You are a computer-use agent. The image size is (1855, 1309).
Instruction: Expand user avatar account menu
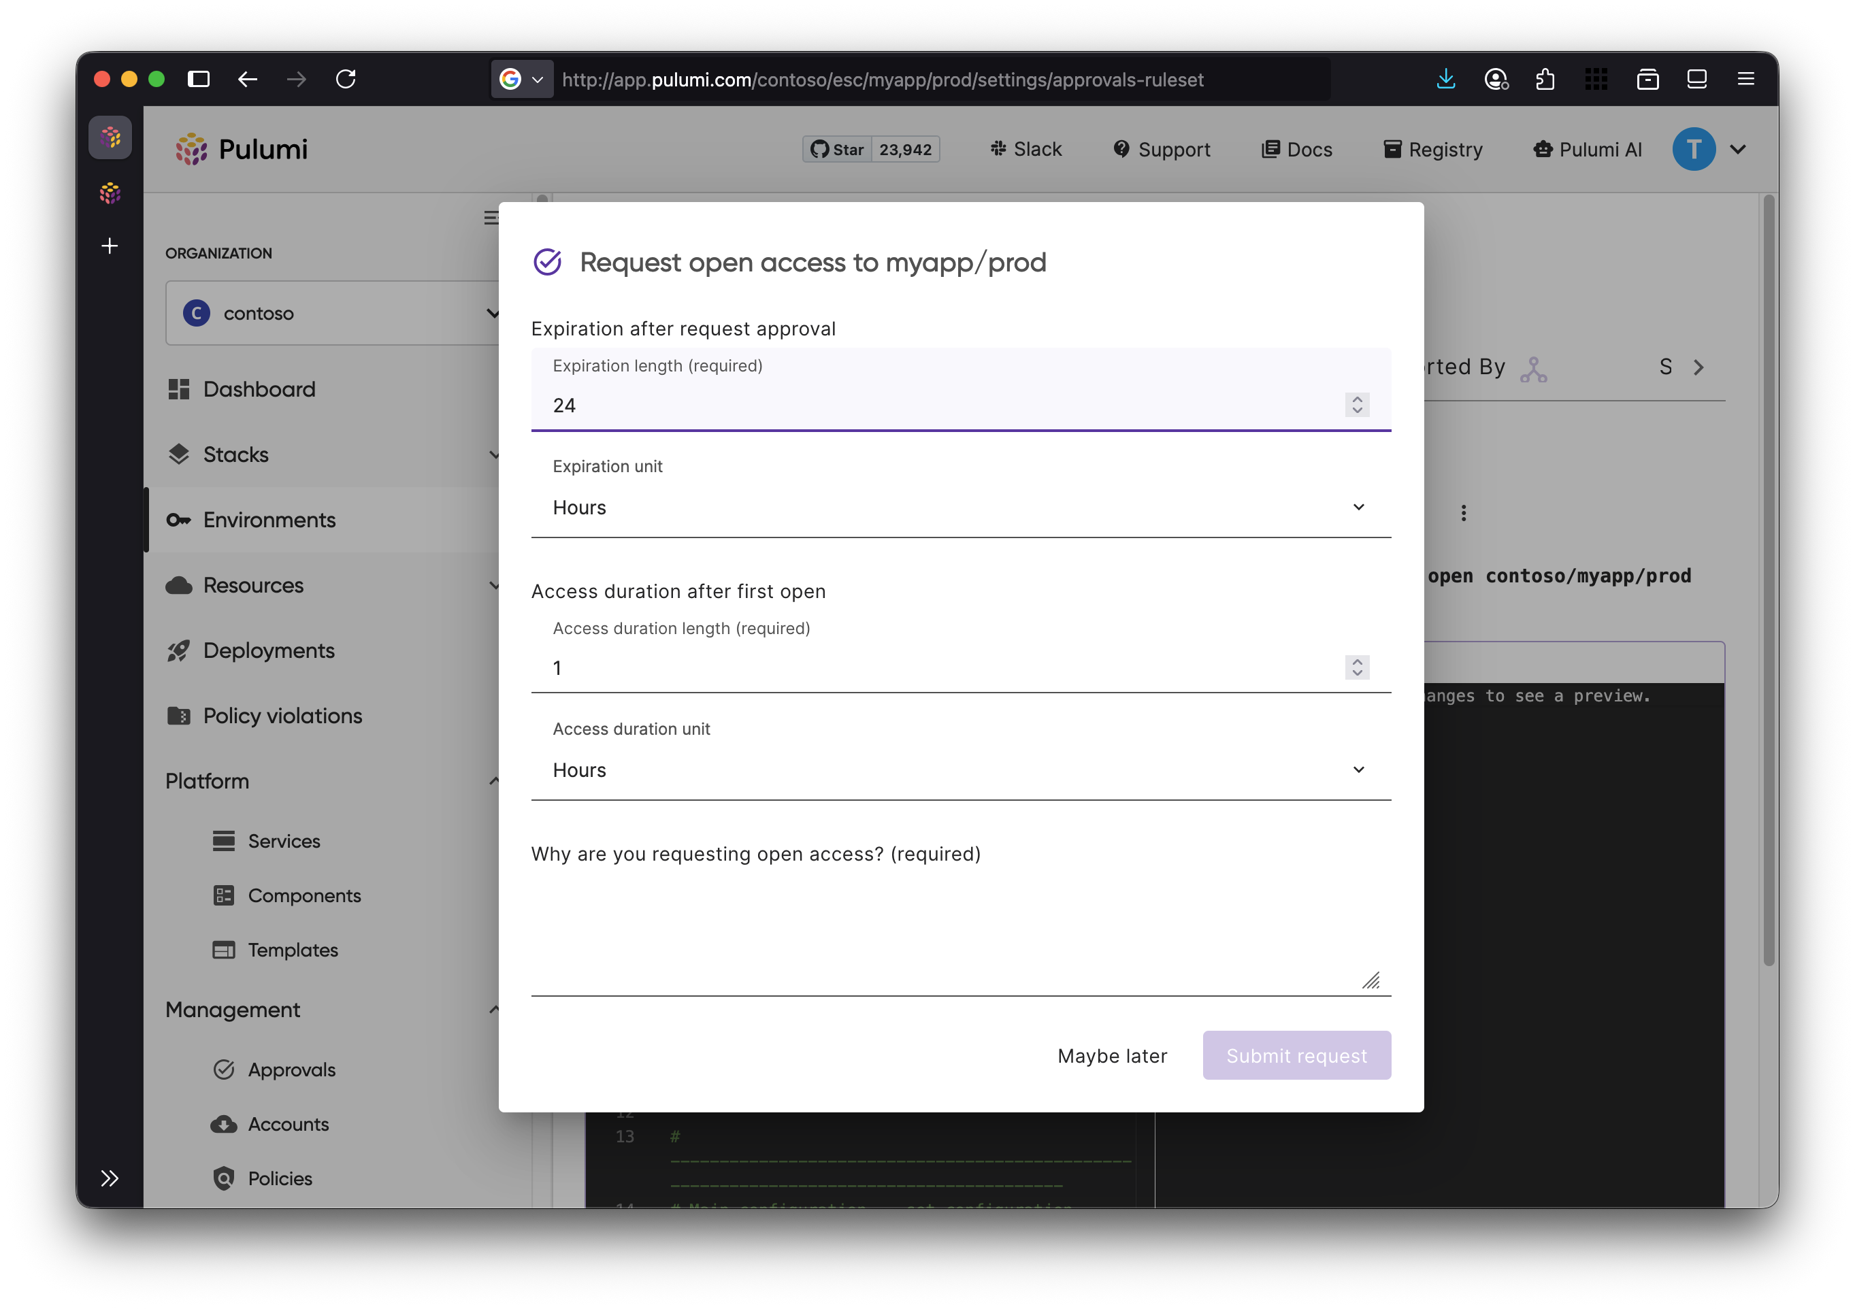pyautogui.click(x=1737, y=150)
